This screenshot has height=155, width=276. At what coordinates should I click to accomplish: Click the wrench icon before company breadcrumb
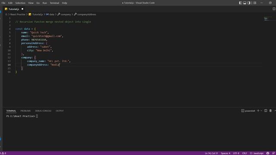click(59, 14)
